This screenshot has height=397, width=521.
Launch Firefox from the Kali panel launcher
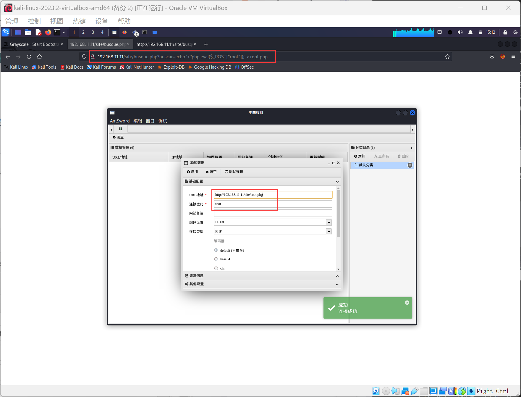[x=48, y=32]
